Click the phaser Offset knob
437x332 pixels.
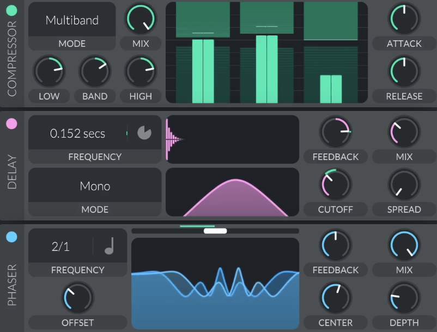pyautogui.click(x=78, y=298)
